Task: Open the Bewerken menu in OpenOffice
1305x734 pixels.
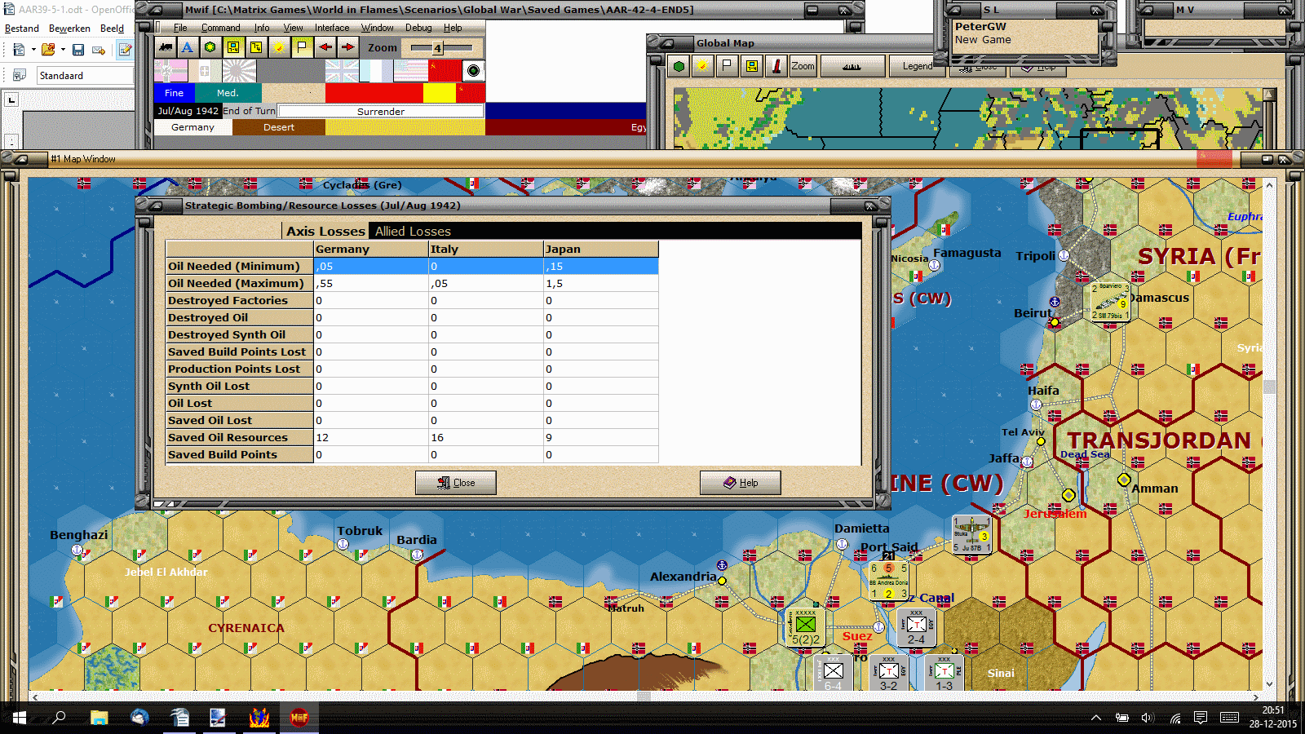Action: [69, 29]
